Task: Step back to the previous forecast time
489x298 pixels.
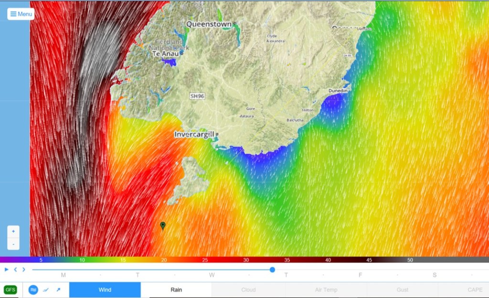Action: tap(15, 269)
